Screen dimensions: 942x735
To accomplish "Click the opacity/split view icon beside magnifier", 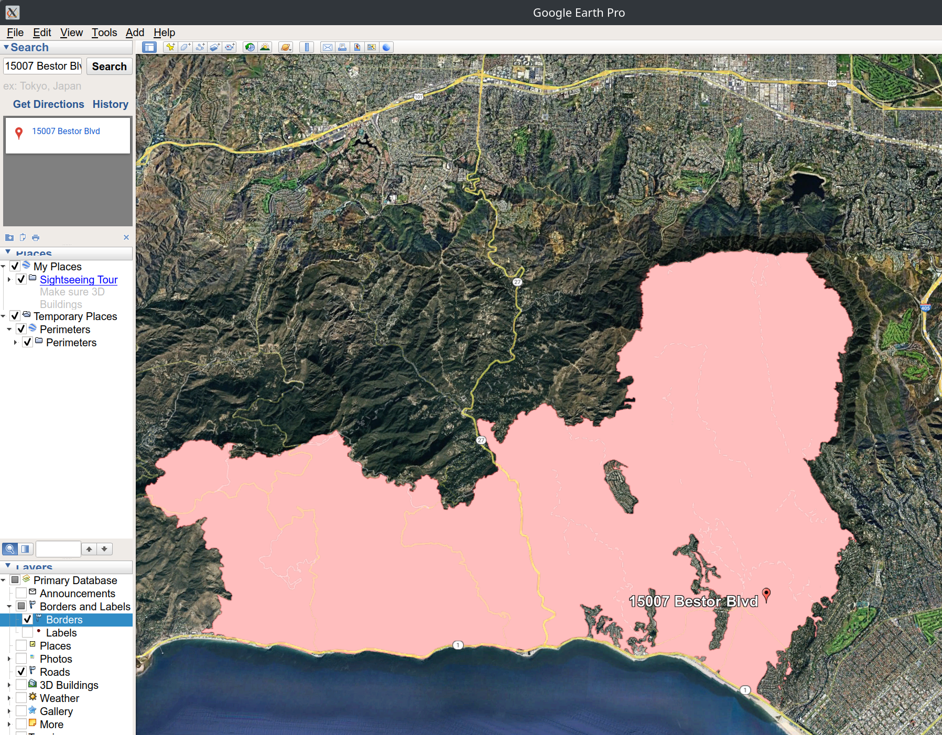I will point(25,549).
